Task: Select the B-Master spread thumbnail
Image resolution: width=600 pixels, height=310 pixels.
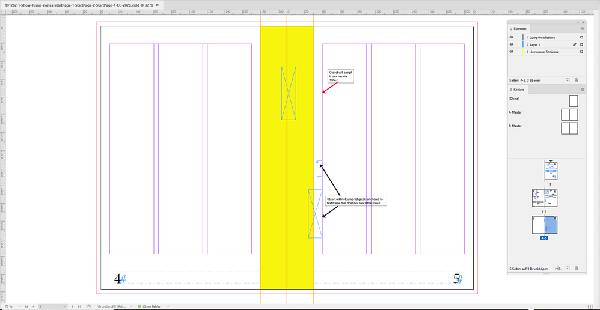Action: coord(569,128)
